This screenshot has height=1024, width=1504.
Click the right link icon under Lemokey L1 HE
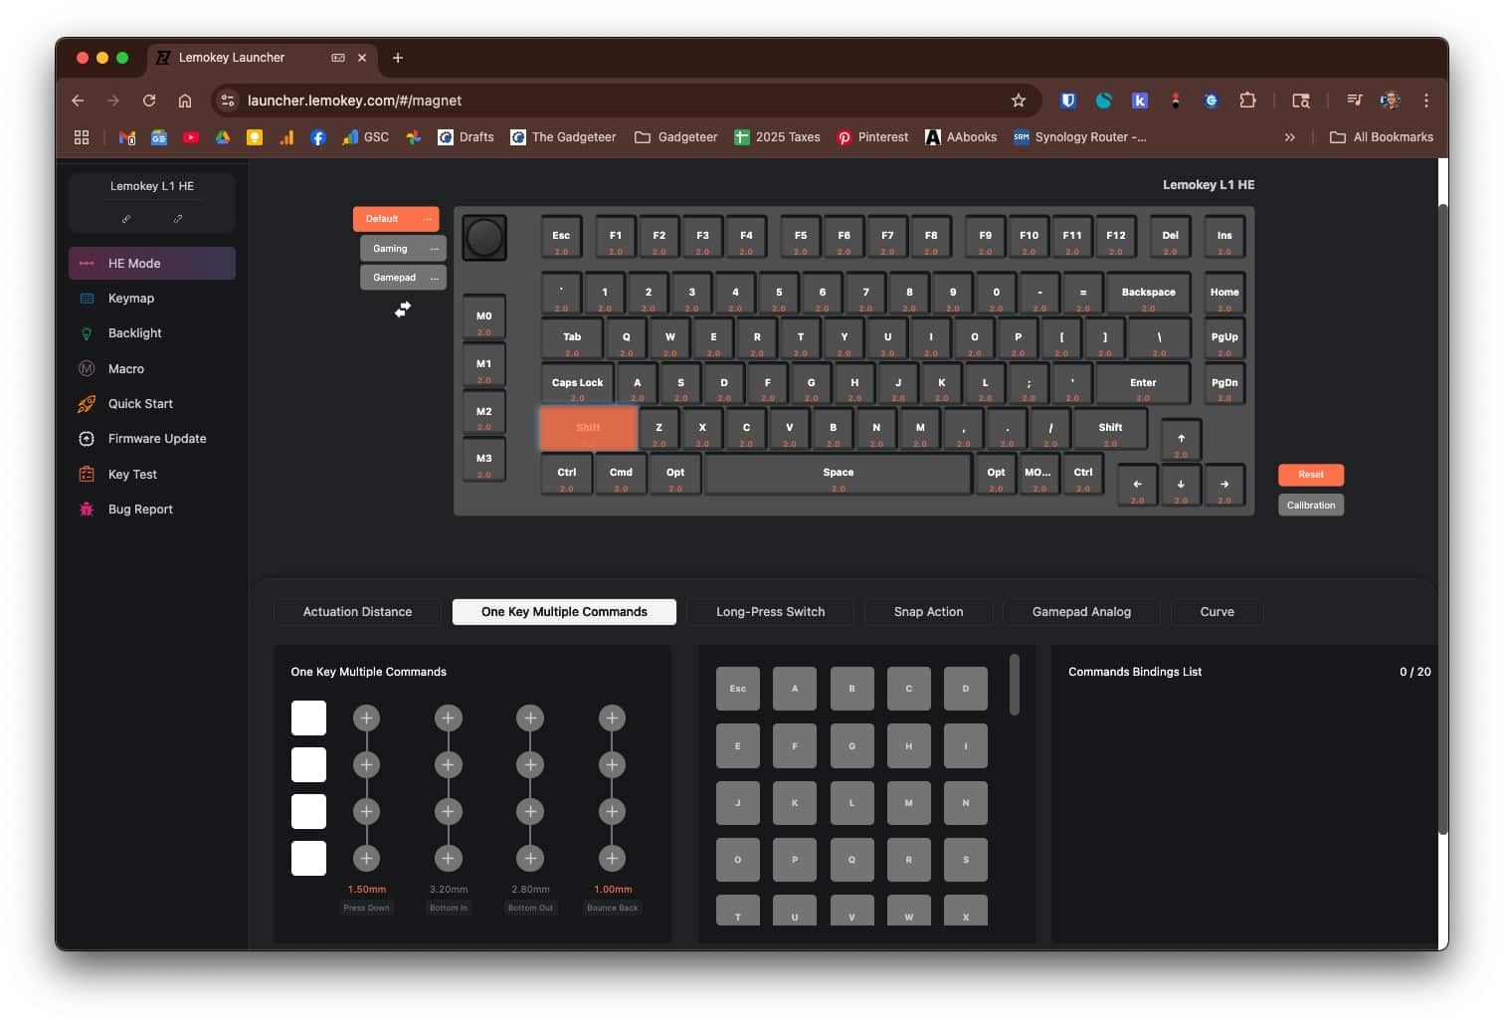point(178,219)
